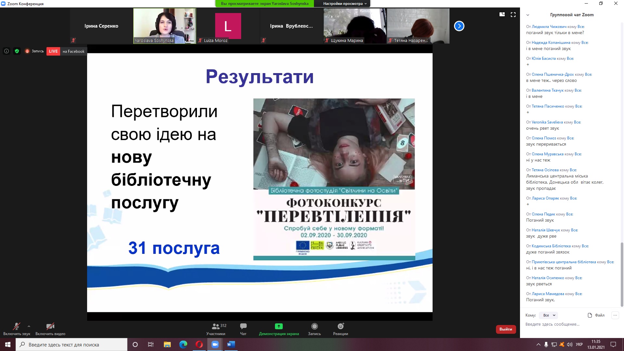The width and height of the screenshot is (624, 351).
Task: Select Щукина Марина video tile
Action: [355, 26]
